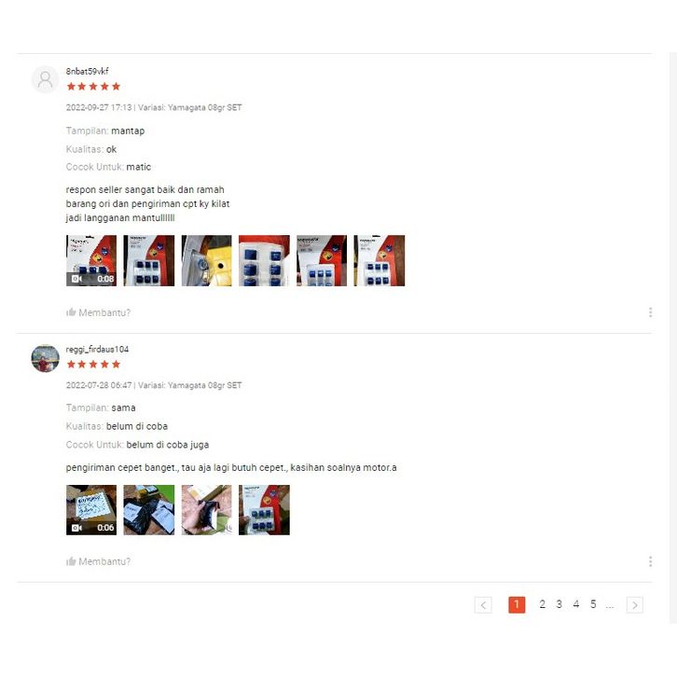The height and width of the screenshot is (677, 677).
Task: Play the 0:06 review video
Action: tap(91, 510)
